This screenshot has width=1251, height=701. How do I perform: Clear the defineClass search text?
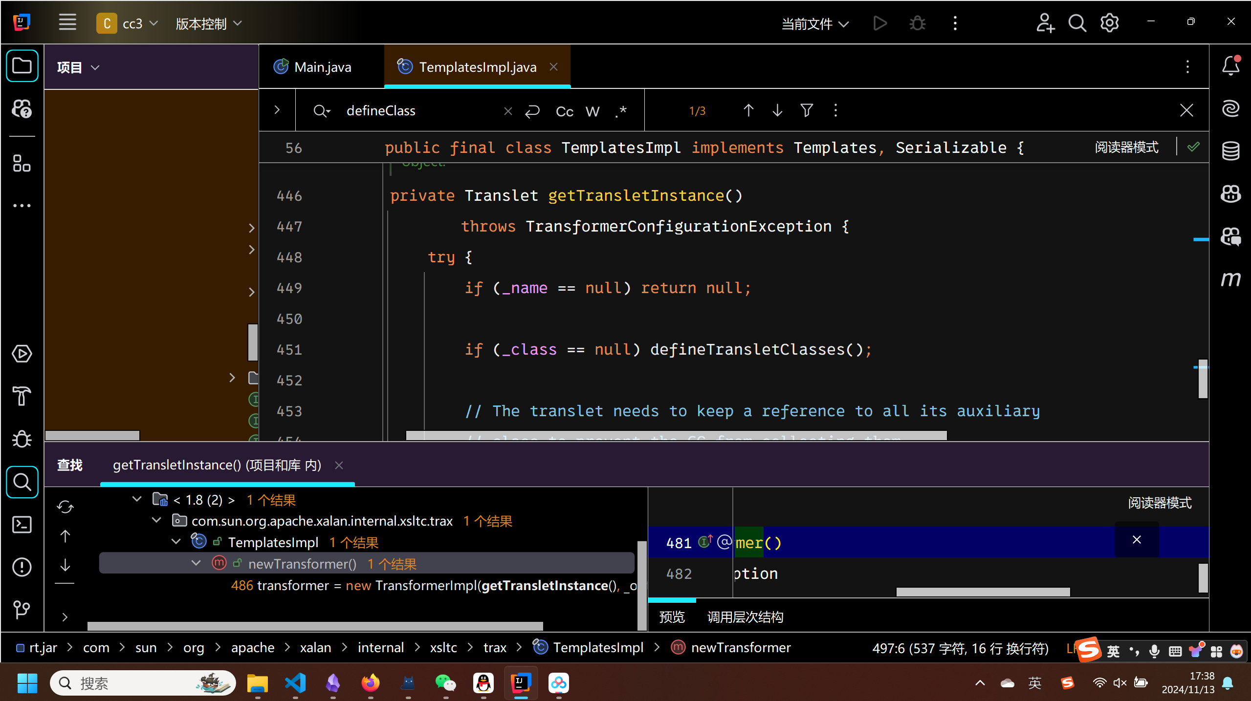click(508, 111)
